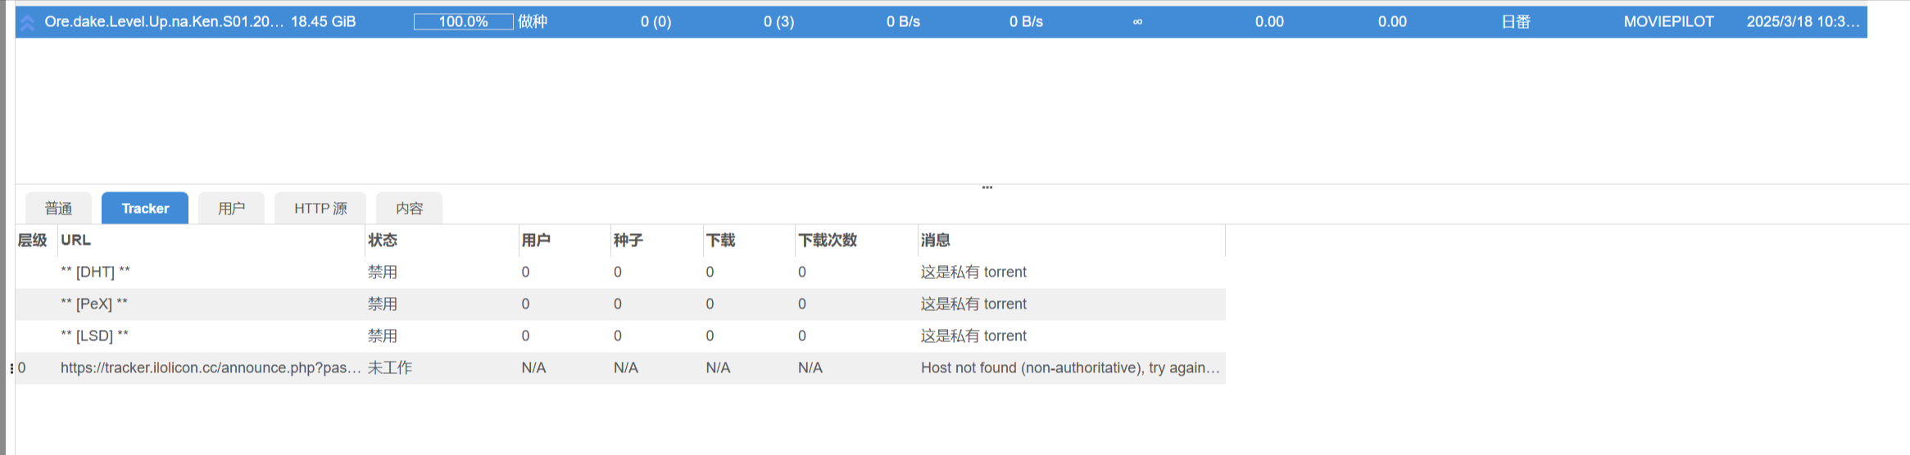Open the 内容 tab

pyautogui.click(x=409, y=208)
